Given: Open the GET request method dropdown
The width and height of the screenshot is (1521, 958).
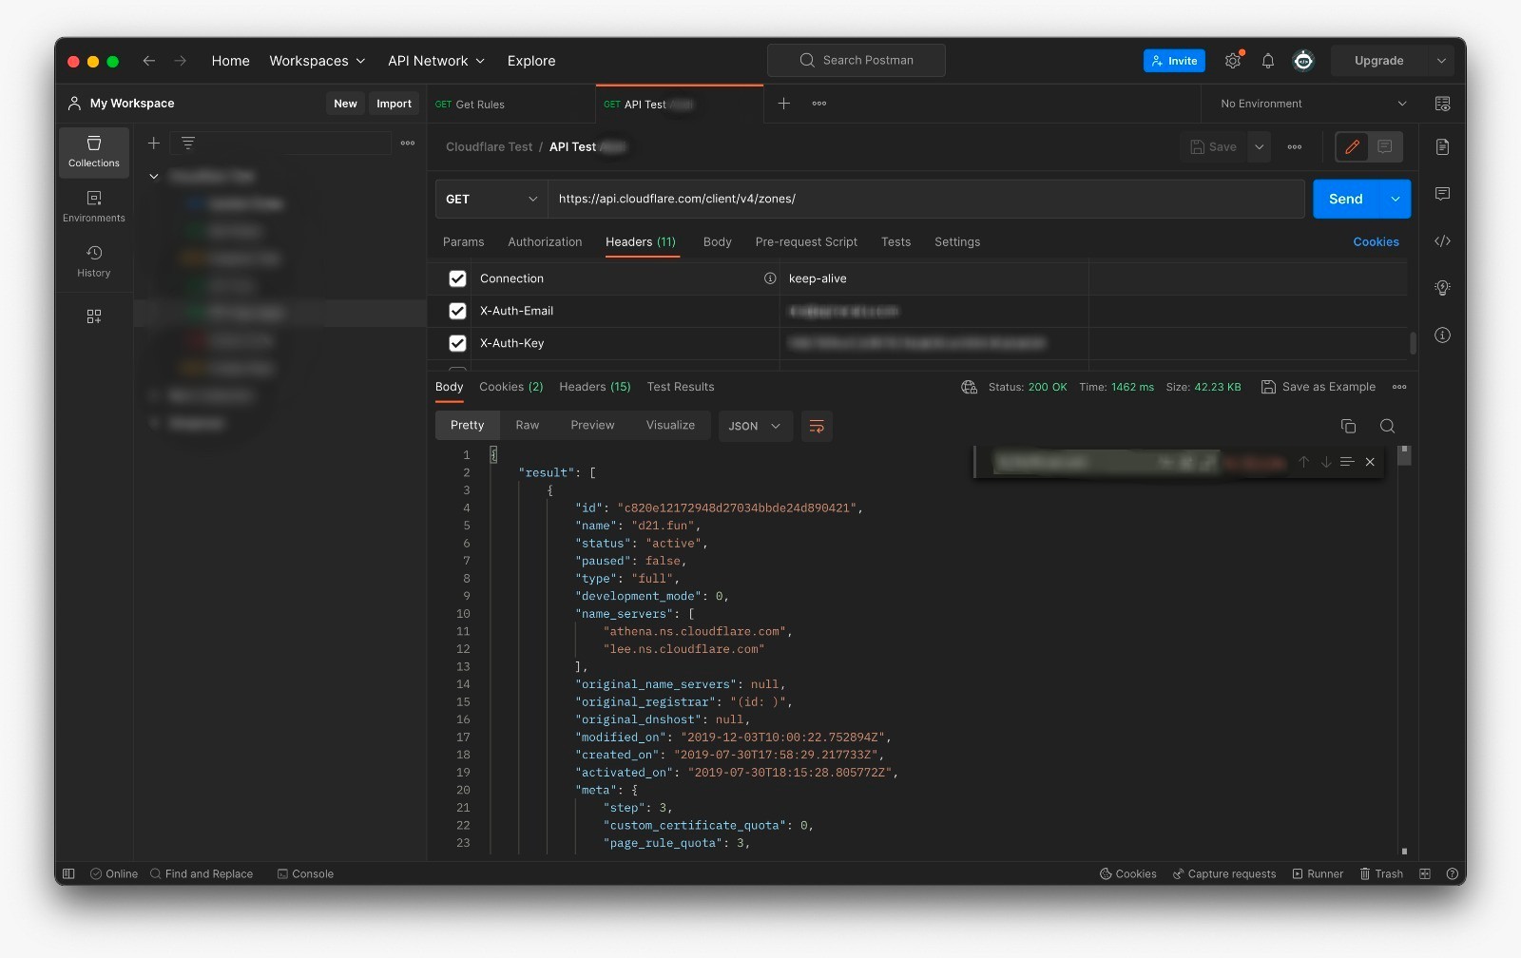Looking at the screenshot, I should pos(489,199).
